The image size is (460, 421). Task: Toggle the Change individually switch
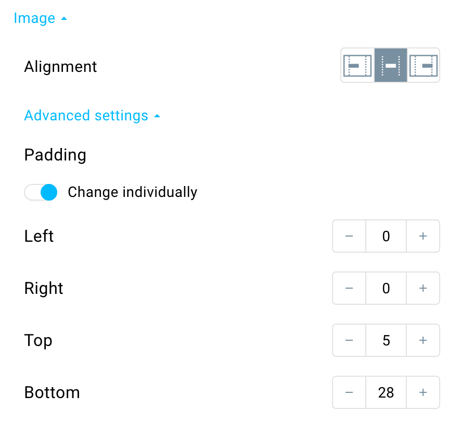click(41, 192)
